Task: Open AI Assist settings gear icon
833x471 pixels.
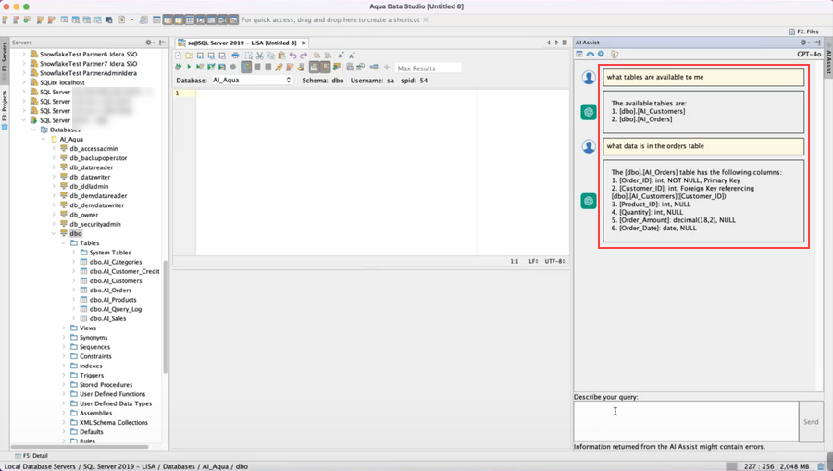Action: (601, 54)
